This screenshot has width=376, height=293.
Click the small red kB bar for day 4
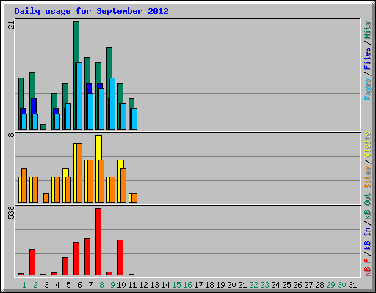pyautogui.click(x=54, y=274)
